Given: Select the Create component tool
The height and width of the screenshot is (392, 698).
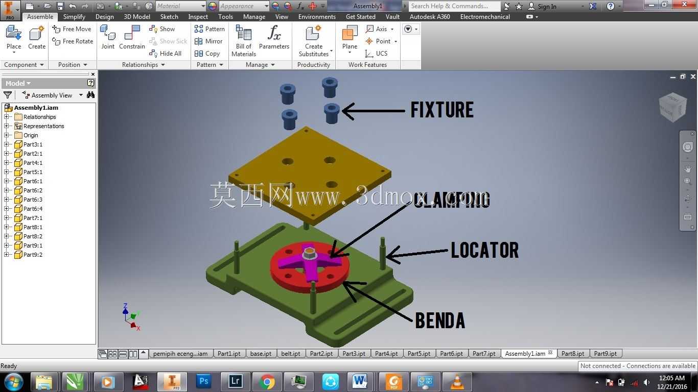Looking at the screenshot, I should click(x=37, y=38).
